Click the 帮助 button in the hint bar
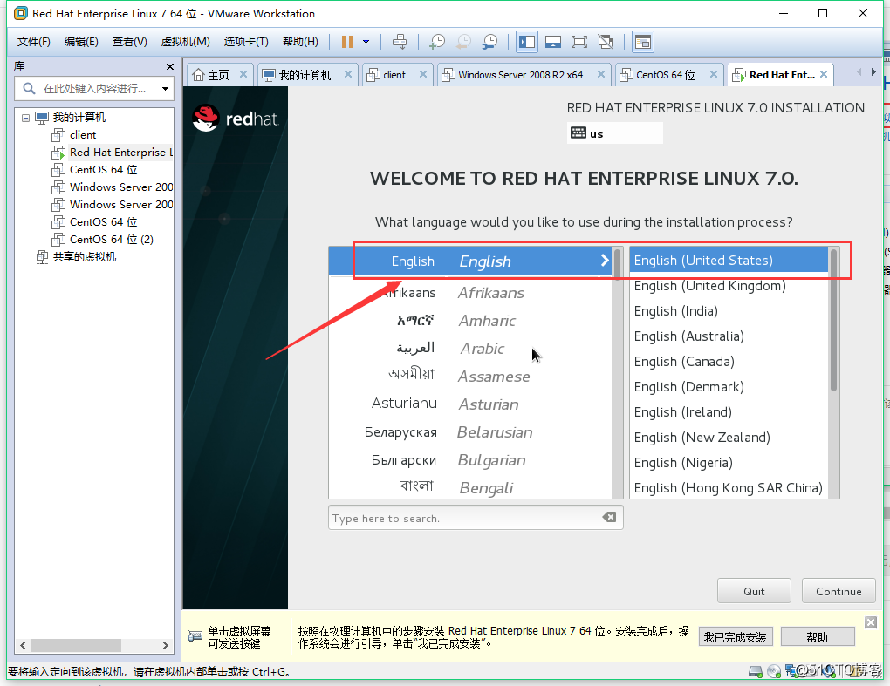Viewport: 890px width, 686px height. (x=818, y=636)
